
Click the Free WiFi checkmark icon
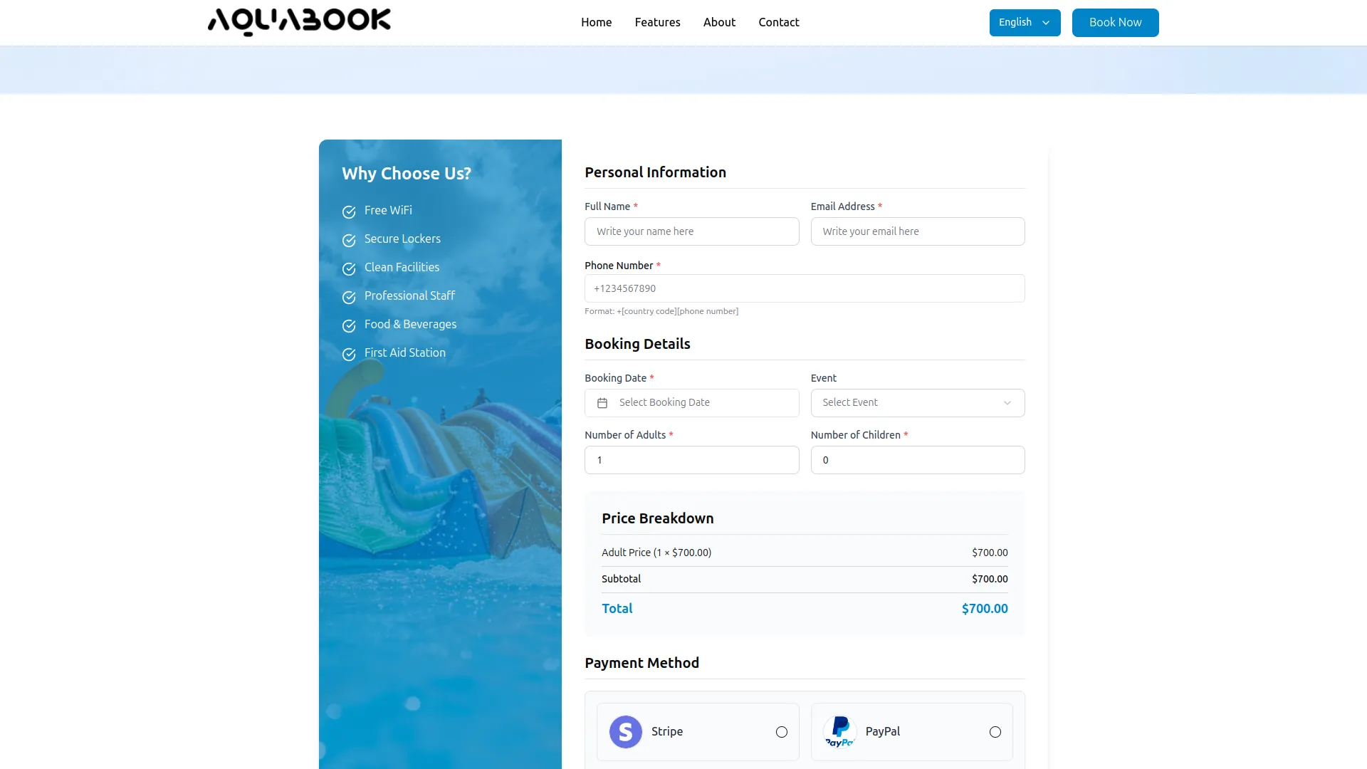pos(349,211)
